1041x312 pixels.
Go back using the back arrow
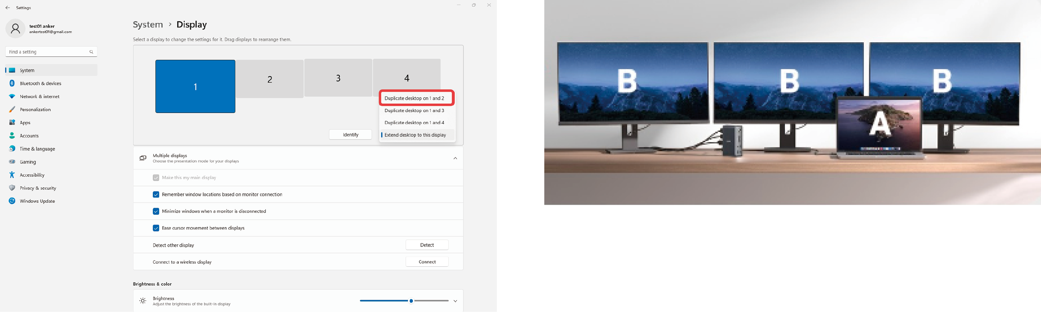click(7, 7)
